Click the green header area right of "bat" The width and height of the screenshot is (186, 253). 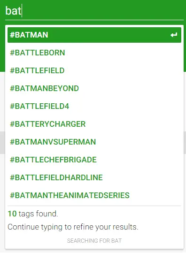click(x=103, y=11)
